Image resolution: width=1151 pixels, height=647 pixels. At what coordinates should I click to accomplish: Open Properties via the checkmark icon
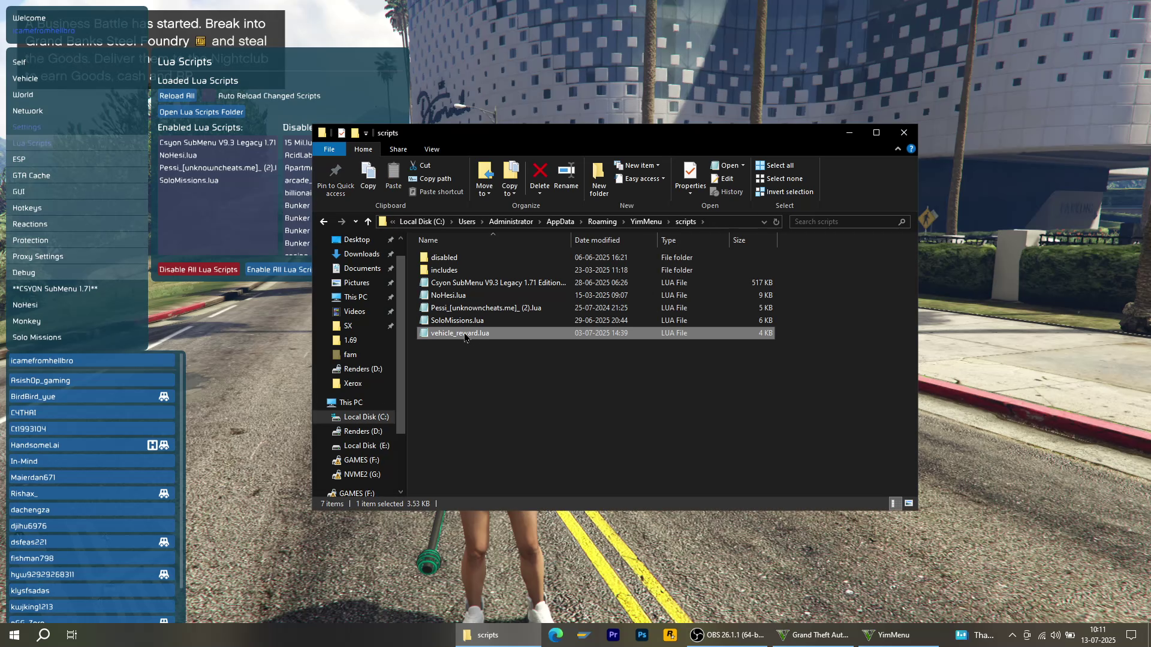tap(689, 171)
